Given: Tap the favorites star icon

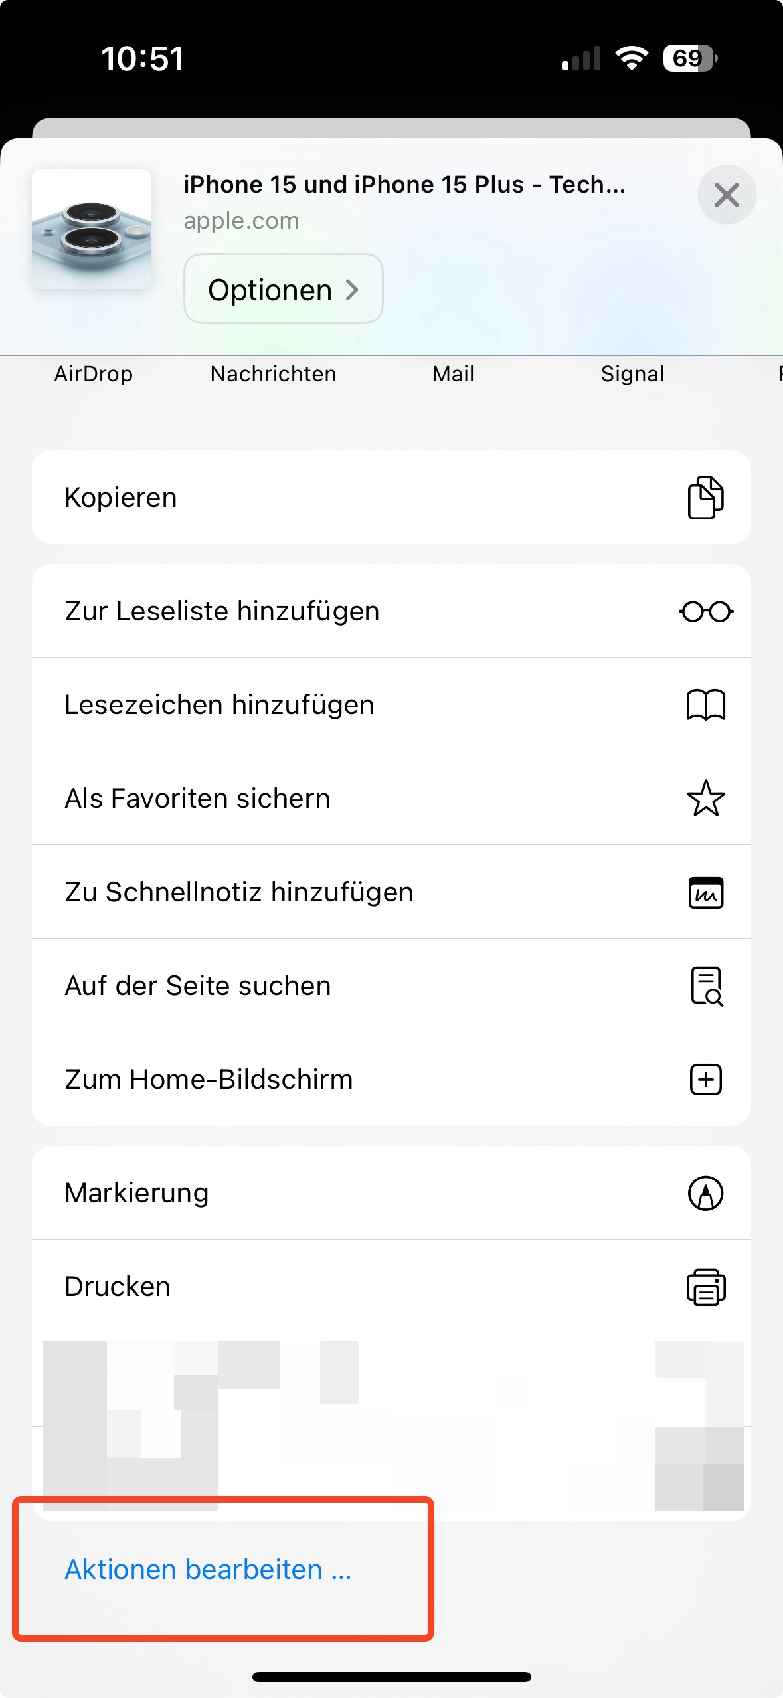Looking at the screenshot, I should tap(705, 799).
